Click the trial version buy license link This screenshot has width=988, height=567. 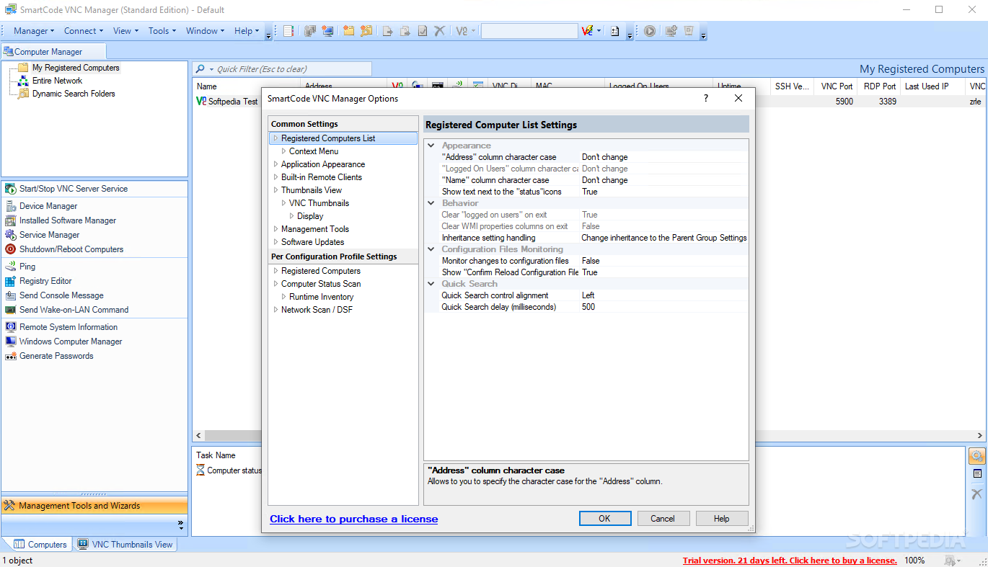(790, 561)
